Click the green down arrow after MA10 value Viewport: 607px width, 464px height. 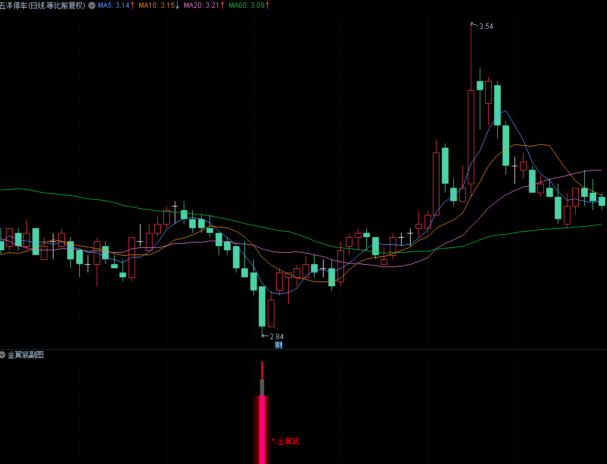point(177,5)
